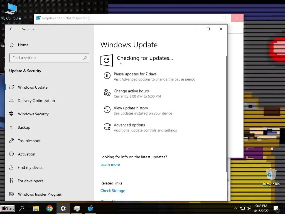This screenshot has width=285, height=214.
Task: Click the search magnifier in Find a setting
Action: (85, 58)
